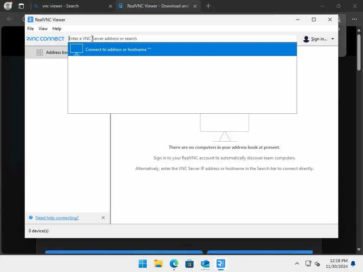Open the Need help connecting link

[x=57, y=218]
